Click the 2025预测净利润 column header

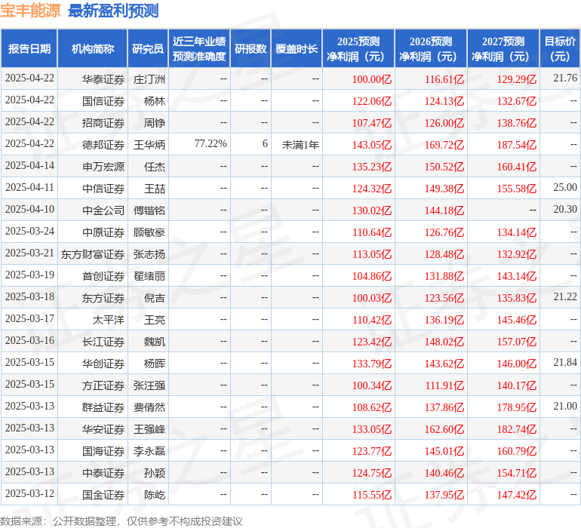tap(358, 49)
